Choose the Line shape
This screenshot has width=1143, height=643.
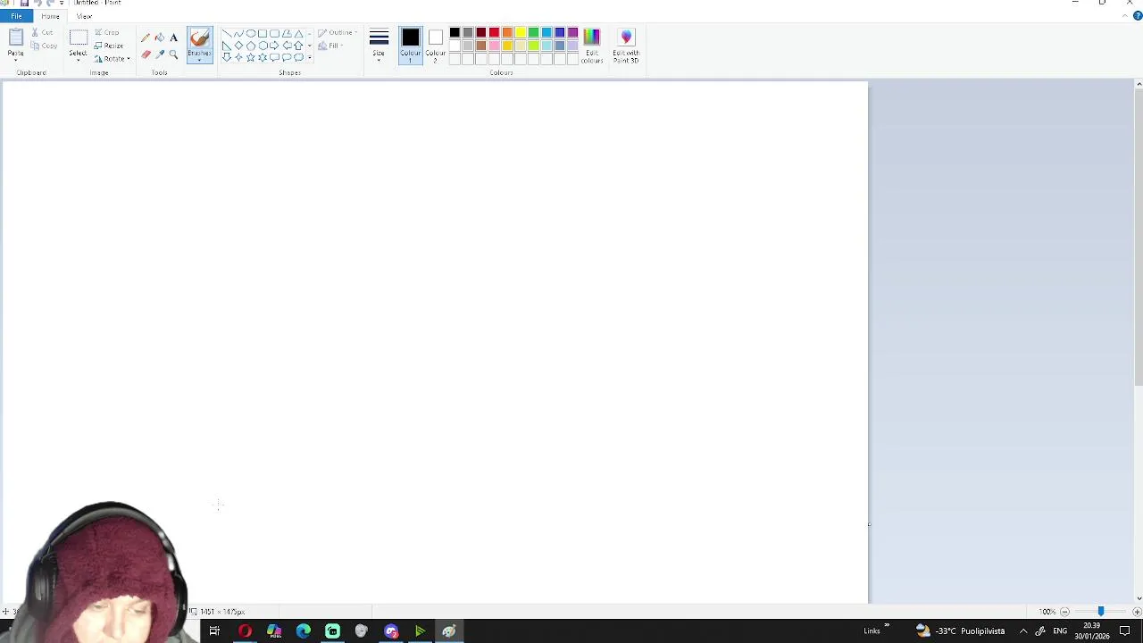click(x=227, y=33)
